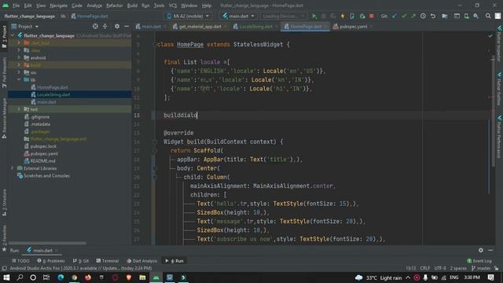503x283 pixels.
Task: Open the Event Log
Action: point(479,261)
